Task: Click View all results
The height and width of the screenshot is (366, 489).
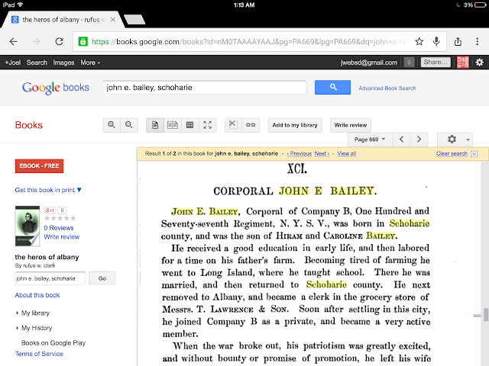Action: (346, 153)
